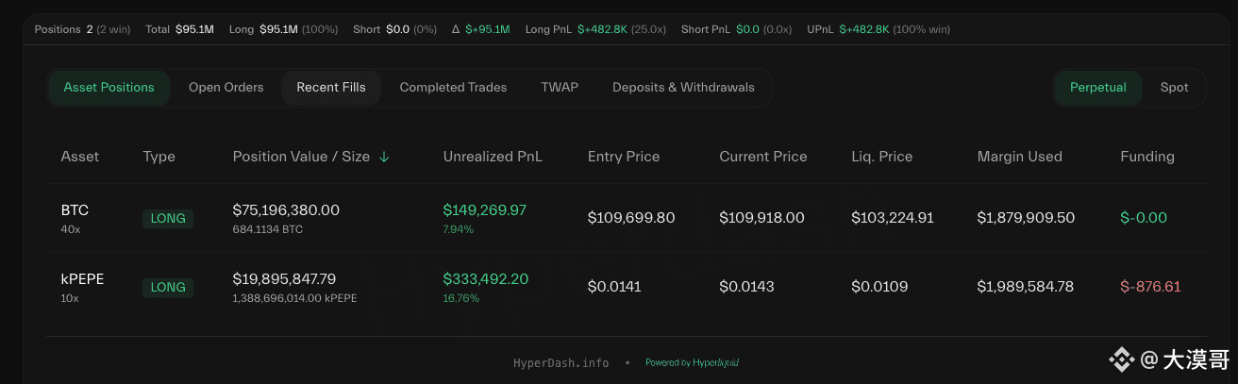Click the delta symbol in the stats bar
1238x384 pixels.
click(x=456, y=29)
